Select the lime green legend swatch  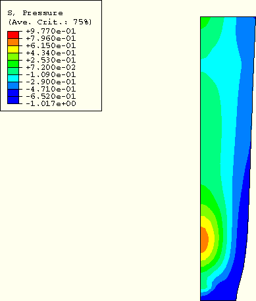(x=13, y=57)
